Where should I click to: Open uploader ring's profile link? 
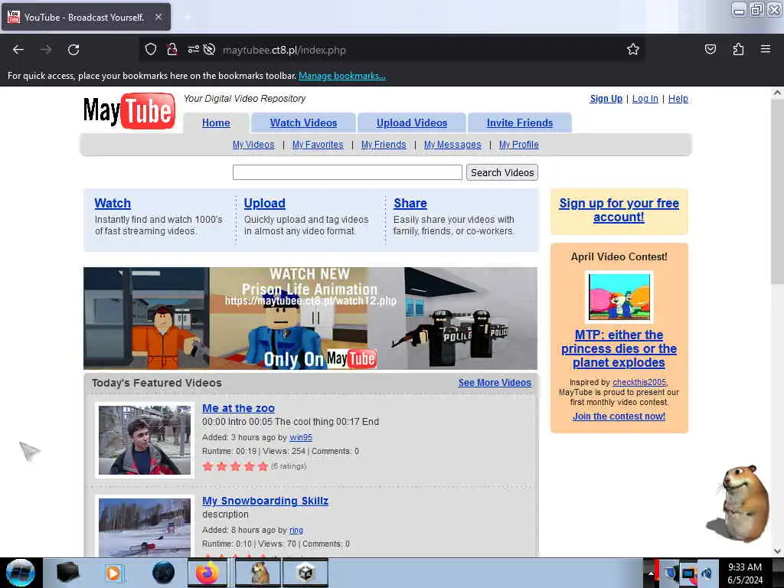pyautogui.click(x=296, y=530)
